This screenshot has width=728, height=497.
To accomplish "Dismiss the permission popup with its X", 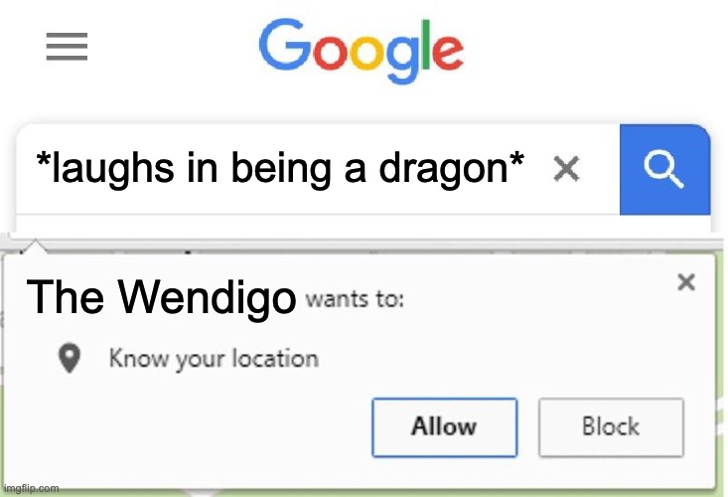I will (686, 282).
